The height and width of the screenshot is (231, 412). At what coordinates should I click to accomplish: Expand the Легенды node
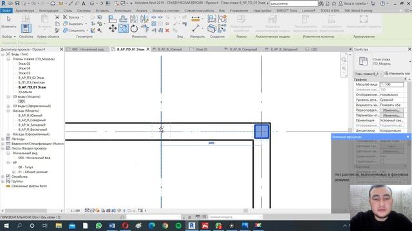(3, 139)
